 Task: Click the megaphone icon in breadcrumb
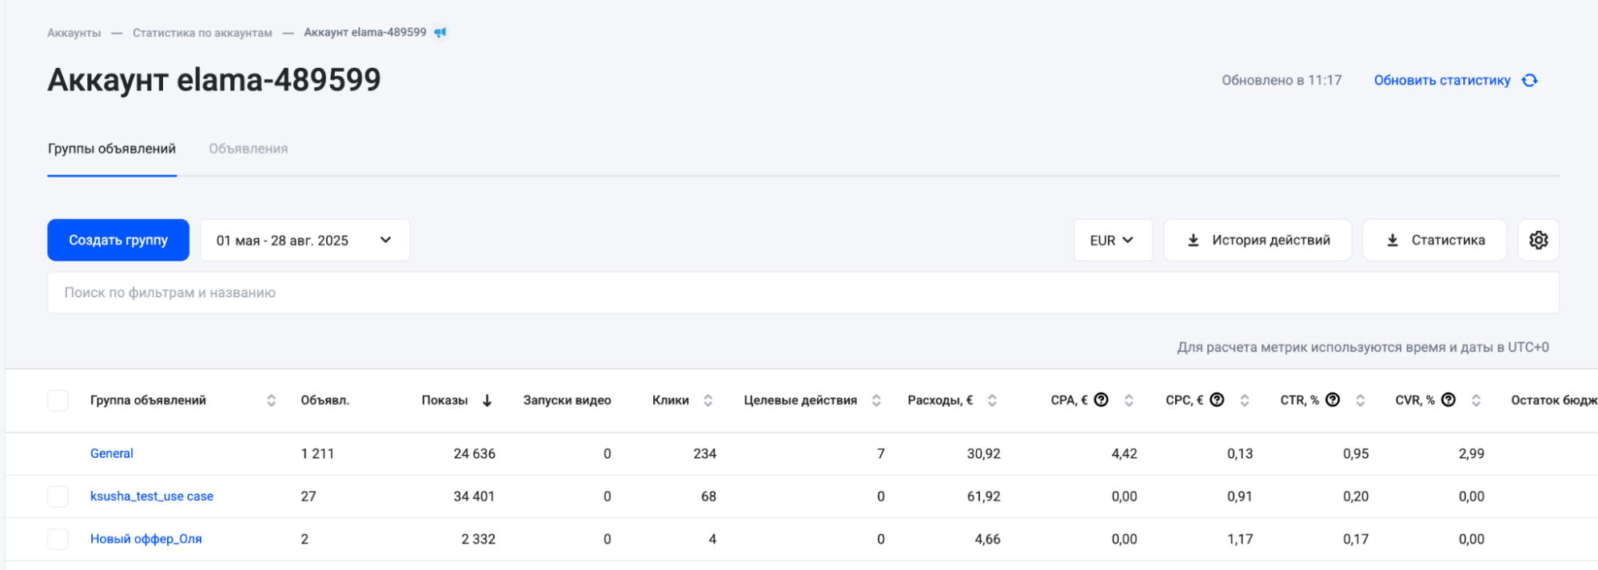440,33
